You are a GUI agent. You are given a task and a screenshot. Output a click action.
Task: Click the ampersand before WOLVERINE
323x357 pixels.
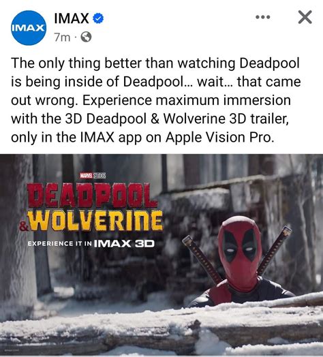tap(24, 226)
